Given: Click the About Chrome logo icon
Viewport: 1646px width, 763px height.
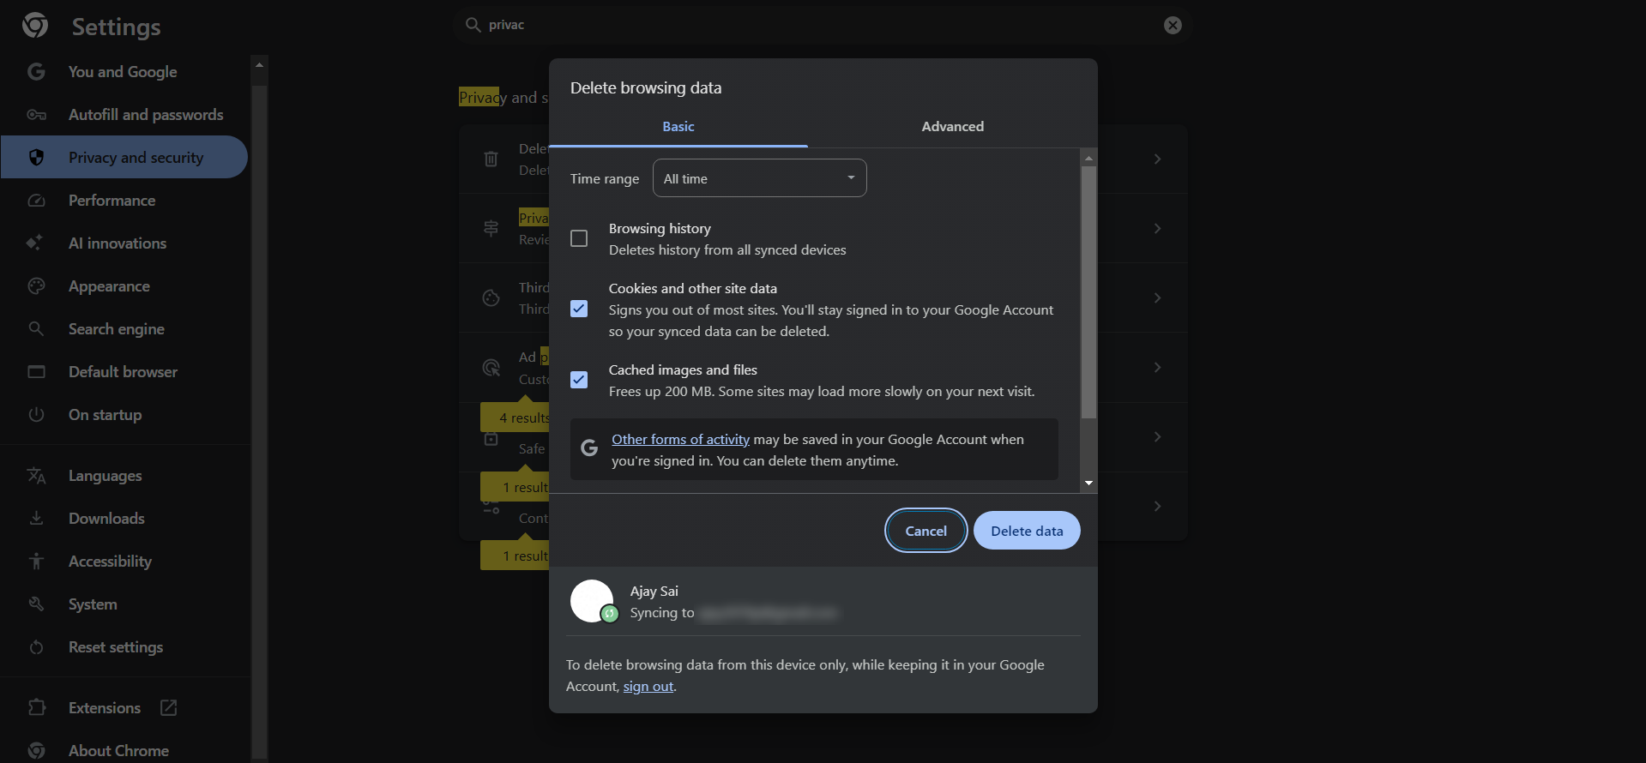Looking at the screenshot, I should tap(36, 751).
